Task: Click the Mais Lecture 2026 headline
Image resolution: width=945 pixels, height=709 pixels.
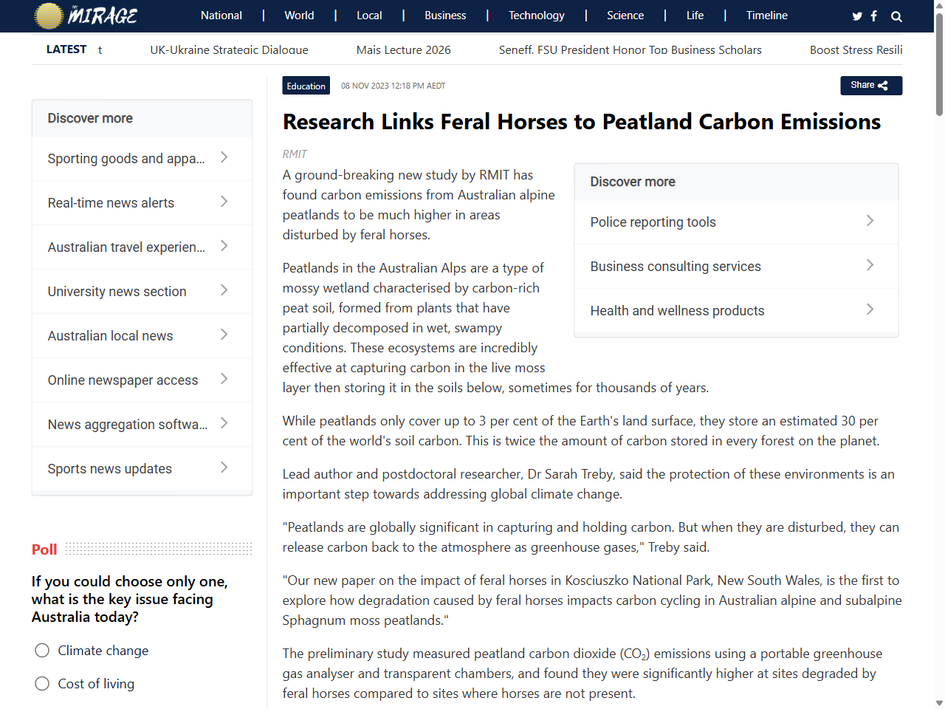Action: click(403, 49)
